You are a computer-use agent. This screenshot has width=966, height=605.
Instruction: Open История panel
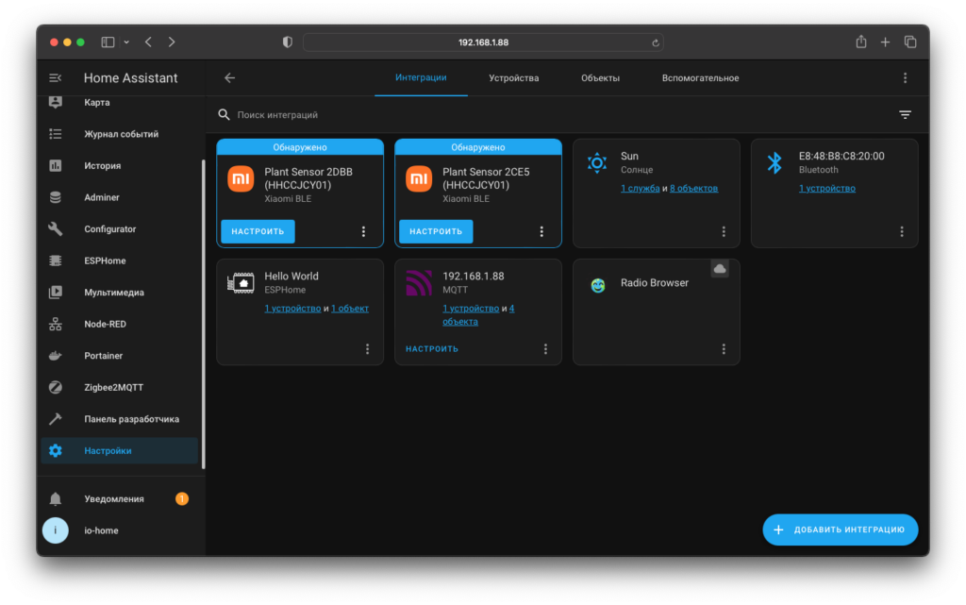pyautogui.click(x=120, y=165)
